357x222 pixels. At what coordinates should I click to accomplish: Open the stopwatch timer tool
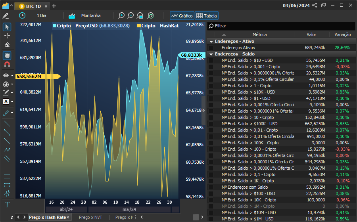[6, 84]
